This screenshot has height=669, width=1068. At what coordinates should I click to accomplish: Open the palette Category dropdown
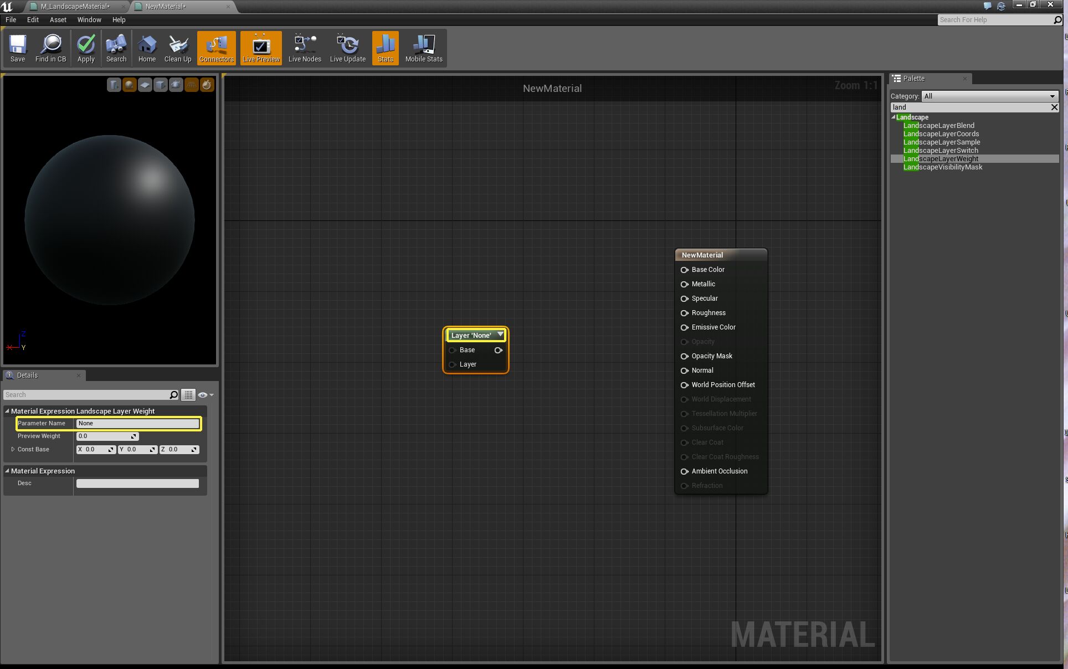988,96
